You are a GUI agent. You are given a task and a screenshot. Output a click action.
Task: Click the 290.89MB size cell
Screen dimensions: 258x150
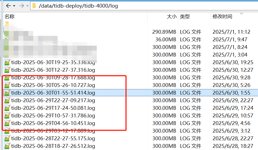click(164, 32)
